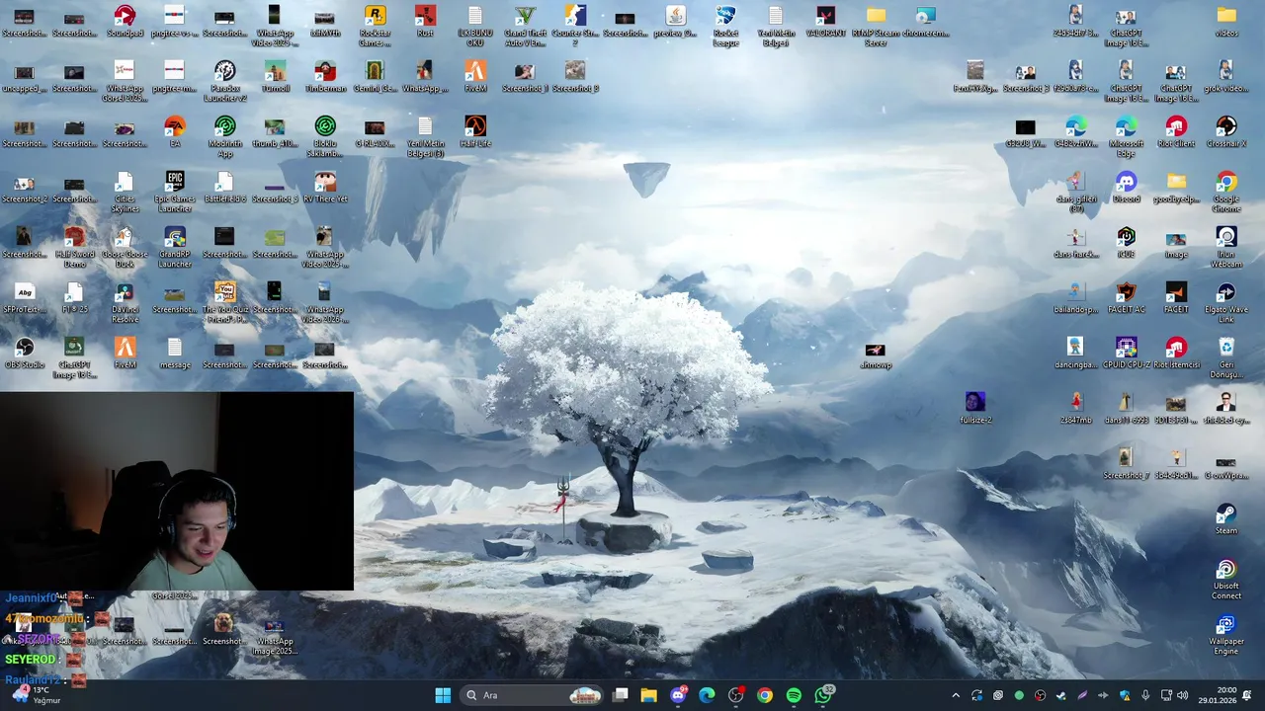Open Grand Theft Auto V Enhanced shortcut

pyautogui.click(x=525, y=26)
